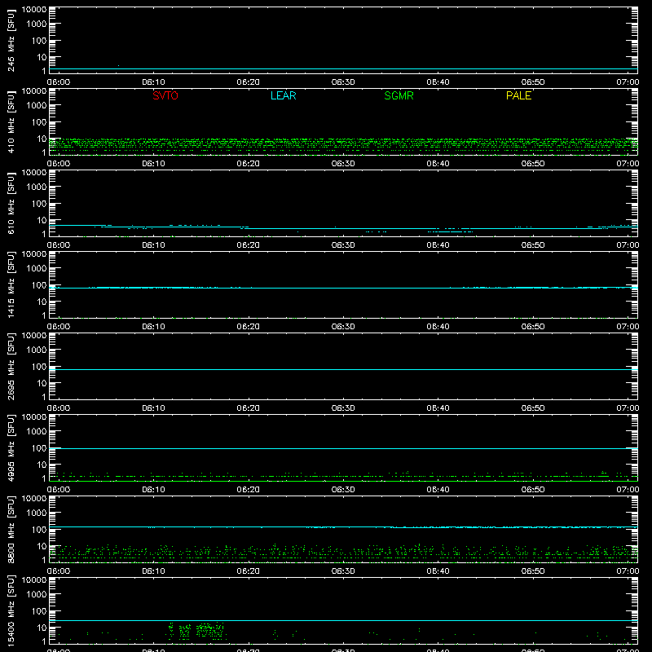652x652 pixels.
Task: Click the 1000 tick label of 4995 MHz panel
Action: click(37, 432)
